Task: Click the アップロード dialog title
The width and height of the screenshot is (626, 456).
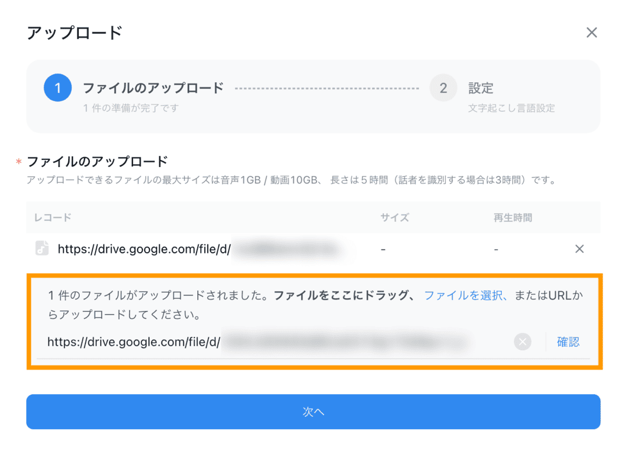Action: (x=74, y=33)
